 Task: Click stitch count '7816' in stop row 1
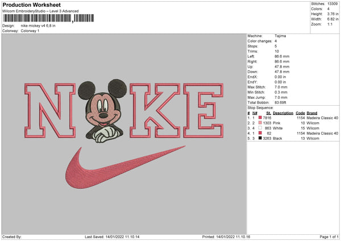pos(267,118)
